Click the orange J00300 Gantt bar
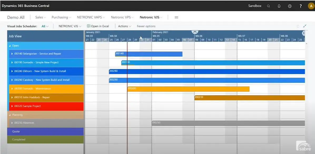The image size is (315, 154). (188, 89)
